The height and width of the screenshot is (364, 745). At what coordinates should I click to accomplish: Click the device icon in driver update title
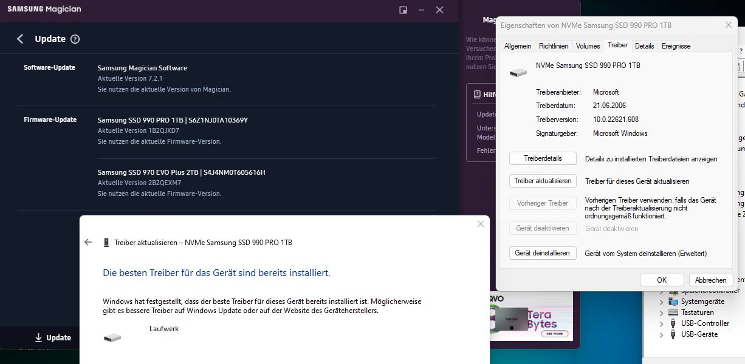pyautogui.click(x=106, y=242)
